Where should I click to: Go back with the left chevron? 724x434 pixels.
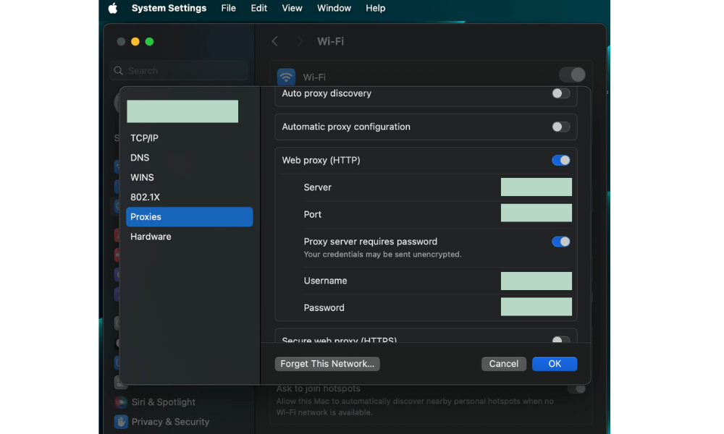pyautogui.click(x=274, y=41)
